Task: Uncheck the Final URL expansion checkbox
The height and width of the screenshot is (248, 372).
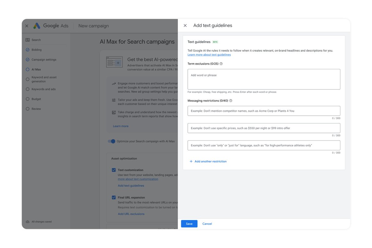Action: coord(114,197)
